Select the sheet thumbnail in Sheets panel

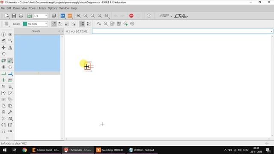(x=37, y=53)
